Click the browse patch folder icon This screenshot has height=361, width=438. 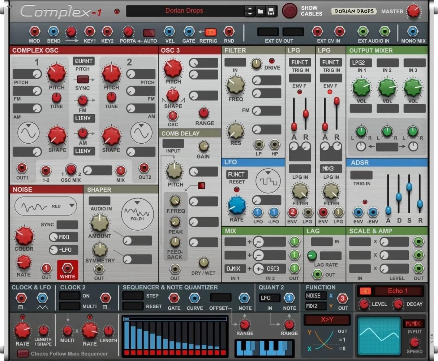260,11
